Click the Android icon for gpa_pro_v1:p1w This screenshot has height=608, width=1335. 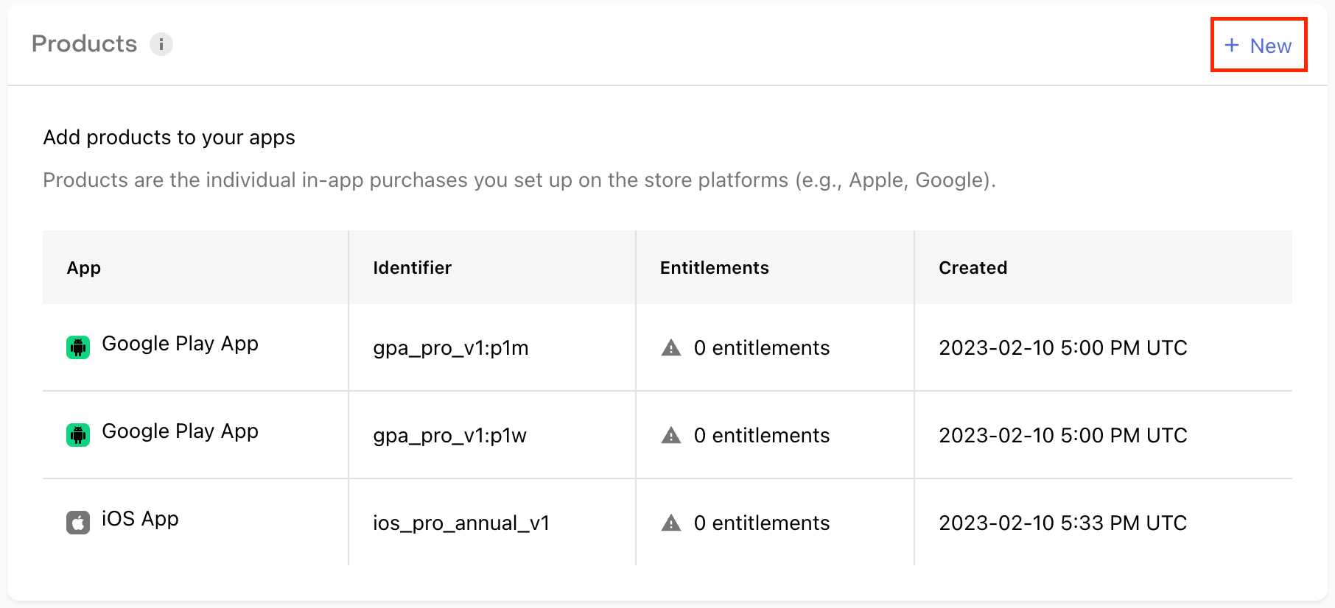coord(78,434)
